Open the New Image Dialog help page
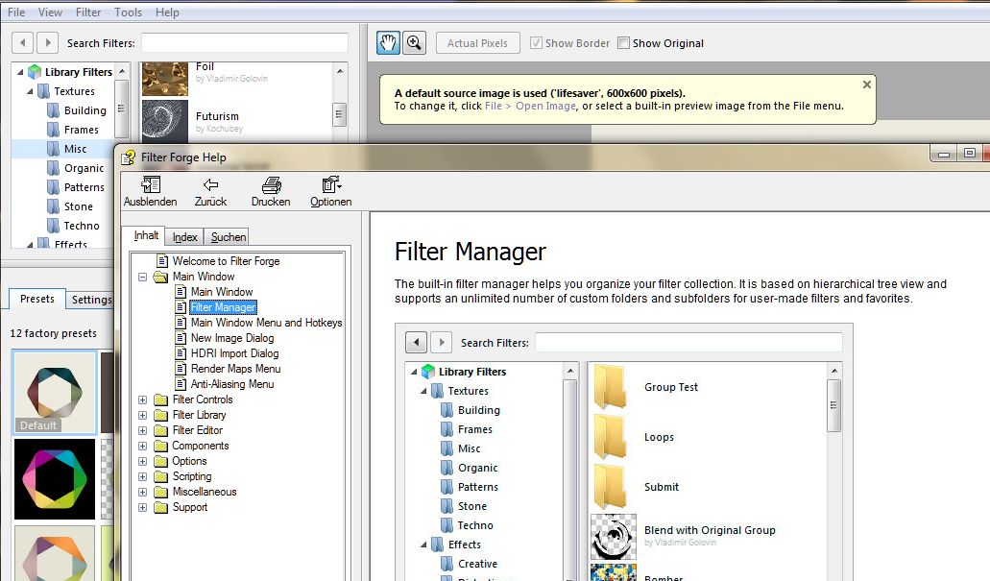 232,338
